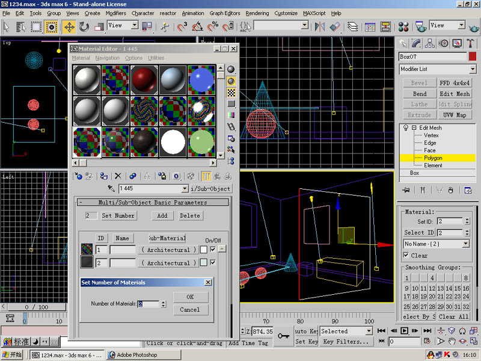This screenshot has height=361, width=481.
Task: Toggle Set Key animation mode
Action: [306, 341]
